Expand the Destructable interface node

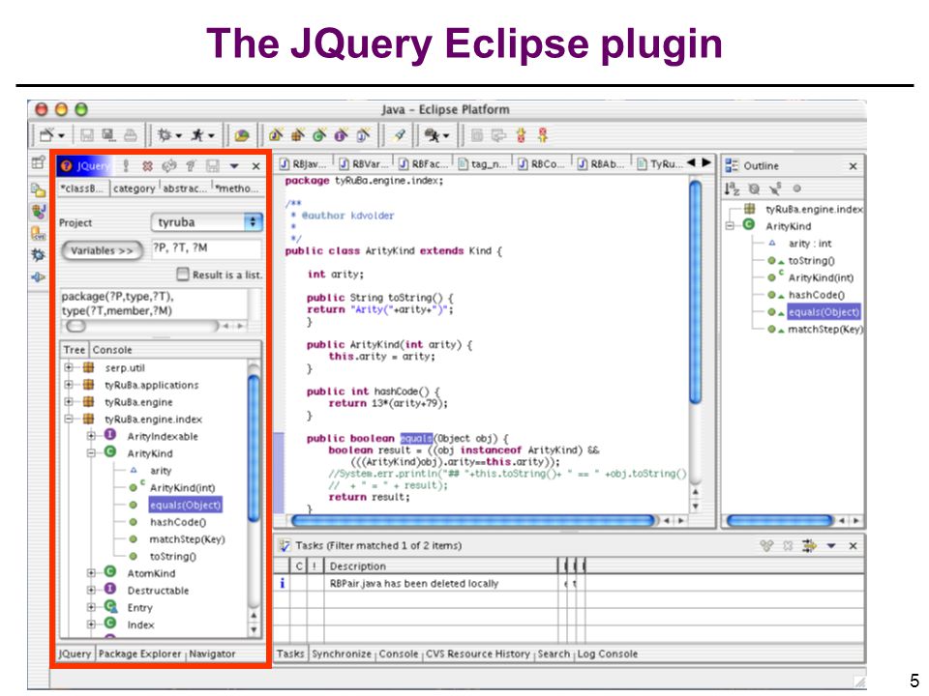91,590
